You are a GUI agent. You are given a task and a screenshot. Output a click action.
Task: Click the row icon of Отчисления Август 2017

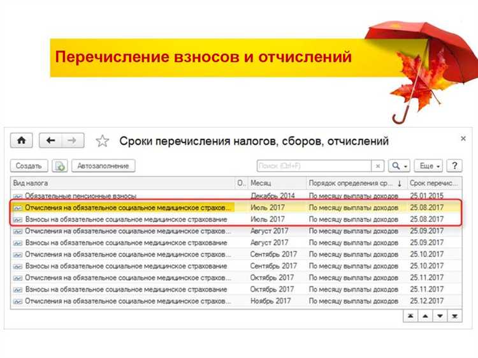tap(18, 232)
